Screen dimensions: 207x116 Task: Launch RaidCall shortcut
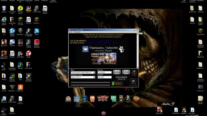coord(12,43)
